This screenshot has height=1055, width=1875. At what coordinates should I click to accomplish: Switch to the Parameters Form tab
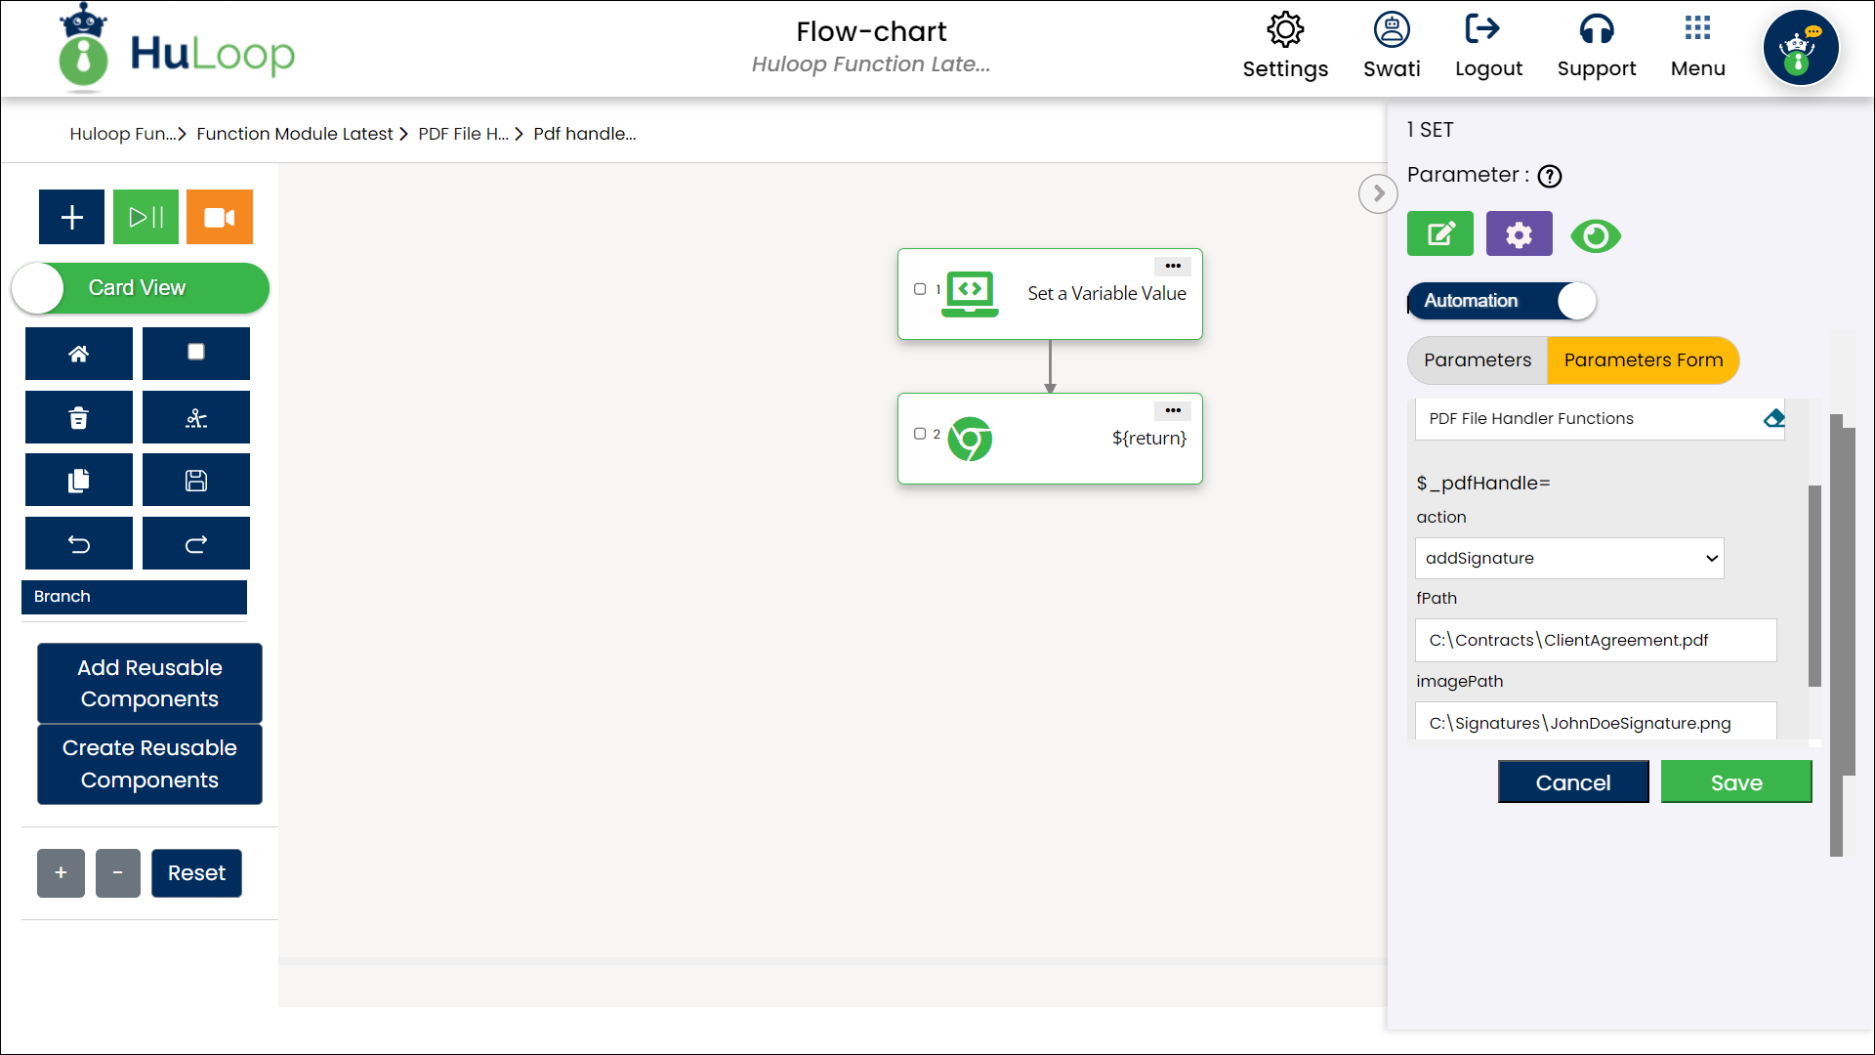tap(1644, 360)
